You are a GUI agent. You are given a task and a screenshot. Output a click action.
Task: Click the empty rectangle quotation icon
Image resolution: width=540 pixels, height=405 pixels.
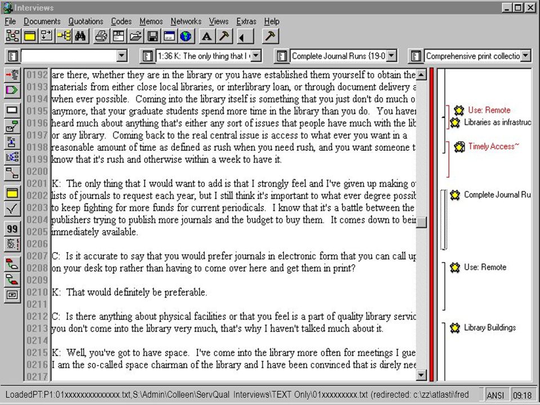tap(12, 110)
